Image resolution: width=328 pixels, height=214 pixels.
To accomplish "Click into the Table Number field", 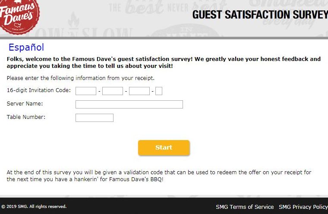I will (x=95, y=118).
